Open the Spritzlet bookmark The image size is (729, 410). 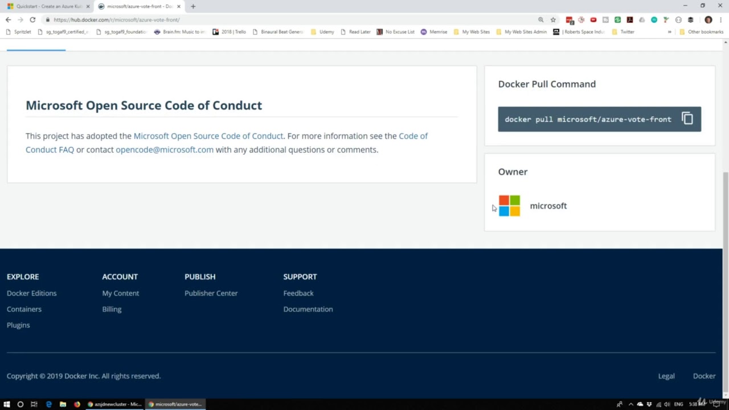[18, 32]
